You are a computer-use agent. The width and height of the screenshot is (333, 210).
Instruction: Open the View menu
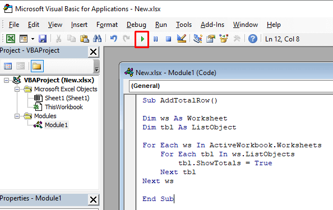(55, 25)
